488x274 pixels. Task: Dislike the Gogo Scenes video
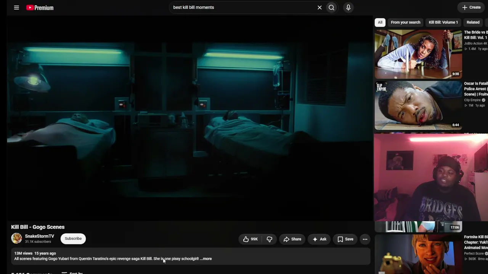pyautogui.click(x=270, y=239)
